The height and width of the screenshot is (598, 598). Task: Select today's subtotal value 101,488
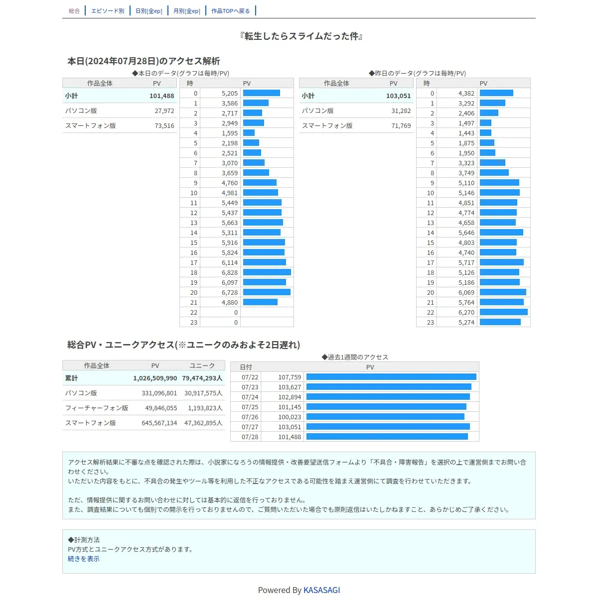[162, 96]
